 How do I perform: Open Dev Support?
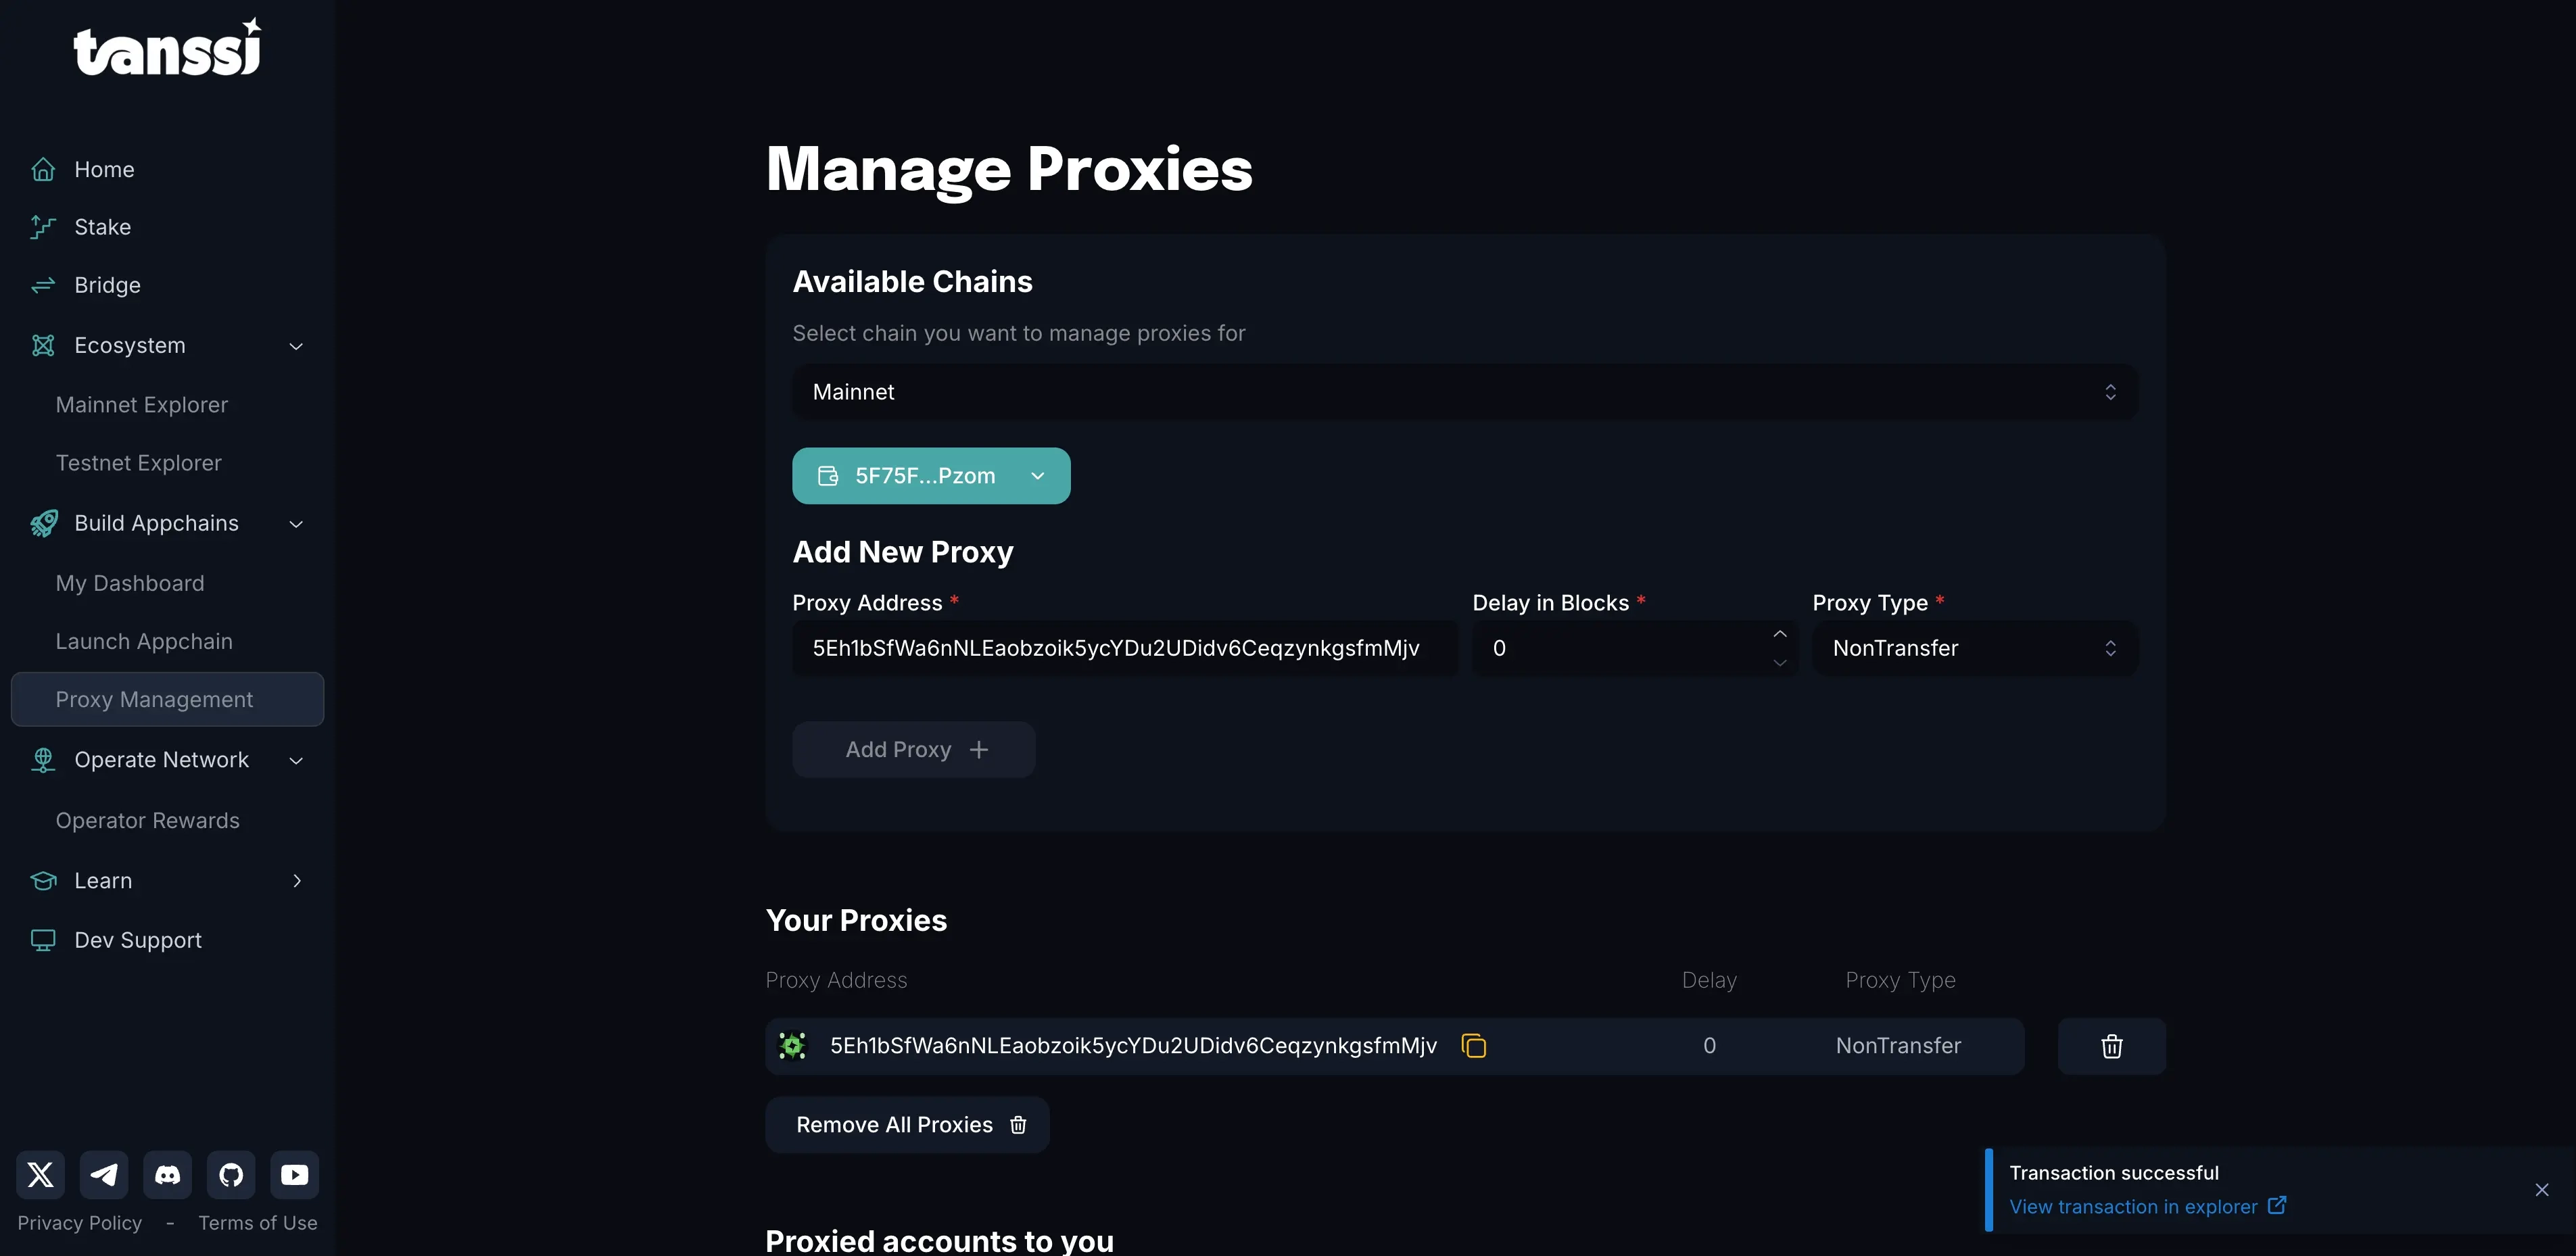click(138, 940)
